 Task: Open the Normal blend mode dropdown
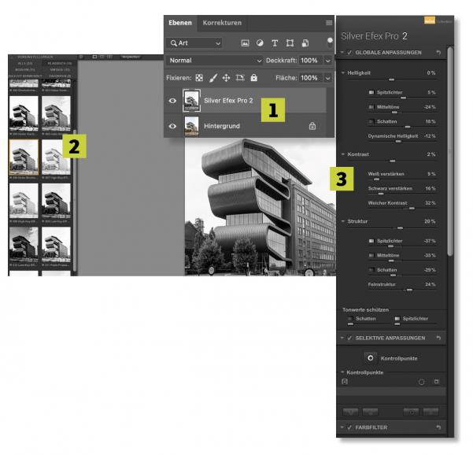point(214,61)
